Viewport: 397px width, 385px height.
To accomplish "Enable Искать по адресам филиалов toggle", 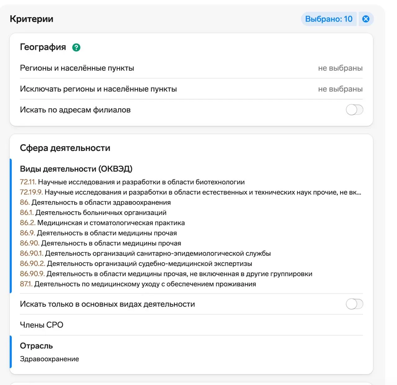I will [354, 110].
